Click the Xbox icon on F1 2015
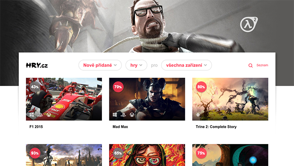 49,114
